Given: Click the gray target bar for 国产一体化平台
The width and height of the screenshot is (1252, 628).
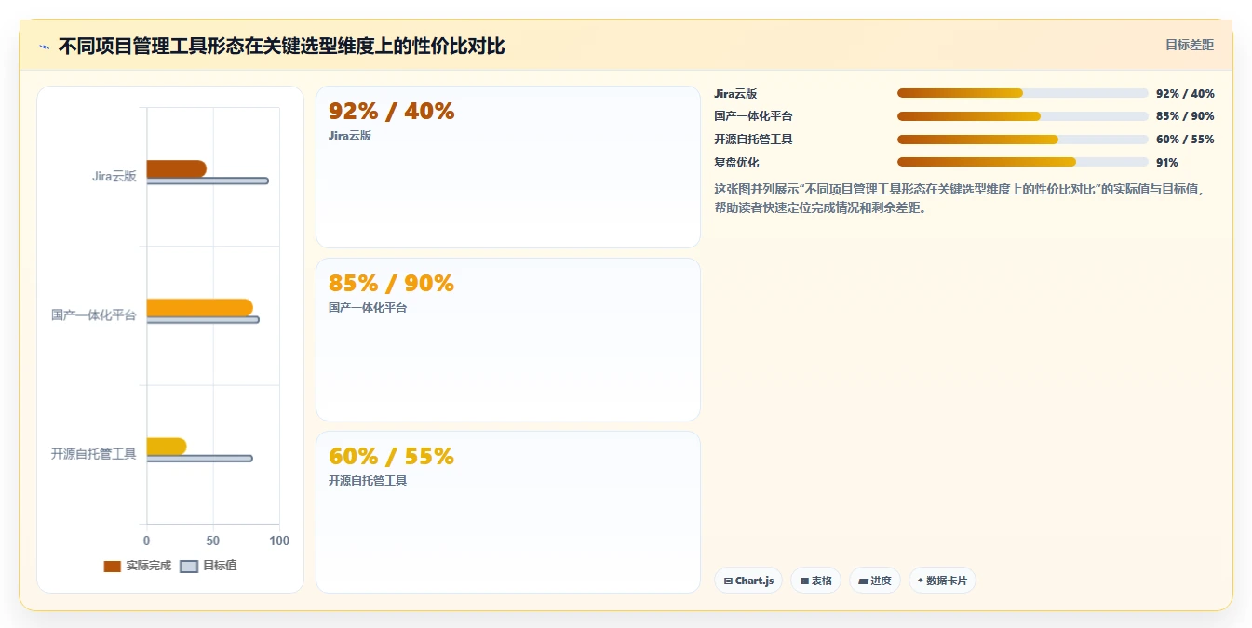Looking at the screenshot, I should point(203,319).
